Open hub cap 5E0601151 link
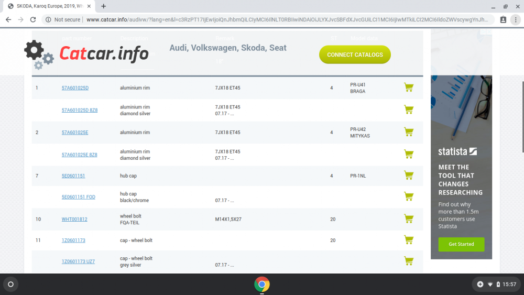The image size is (524, 295). tap(73, 176)
